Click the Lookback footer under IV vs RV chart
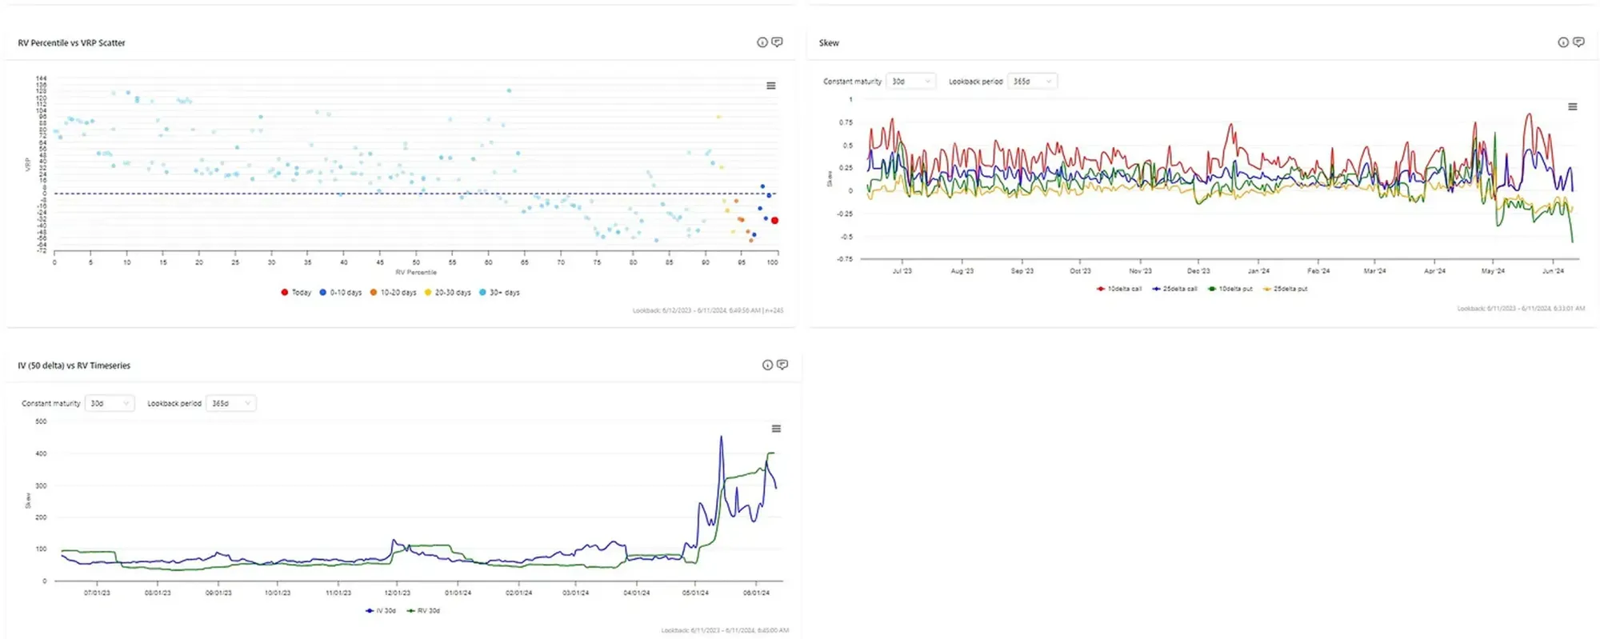The height and width of the screenshot is (639, 1600). point(725,630)
